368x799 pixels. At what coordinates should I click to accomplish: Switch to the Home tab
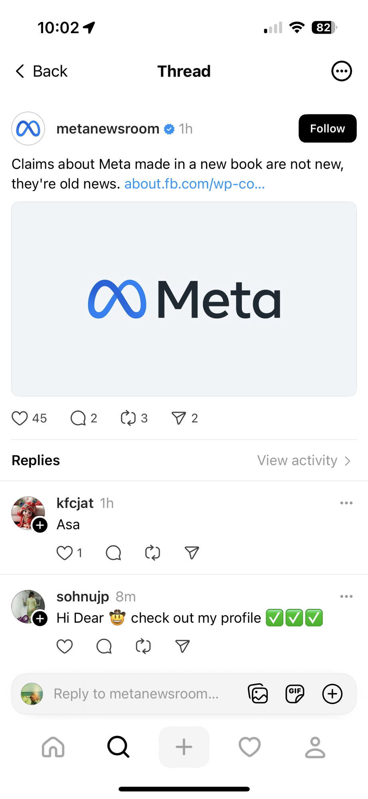tap(53, 747)
